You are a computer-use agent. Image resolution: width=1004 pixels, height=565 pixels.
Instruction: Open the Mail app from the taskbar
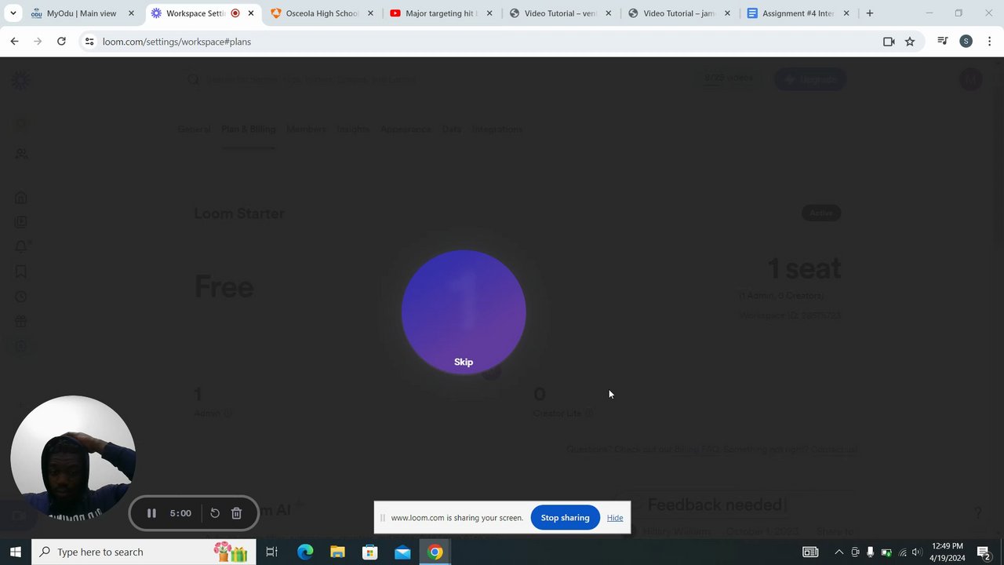point(402,552)
